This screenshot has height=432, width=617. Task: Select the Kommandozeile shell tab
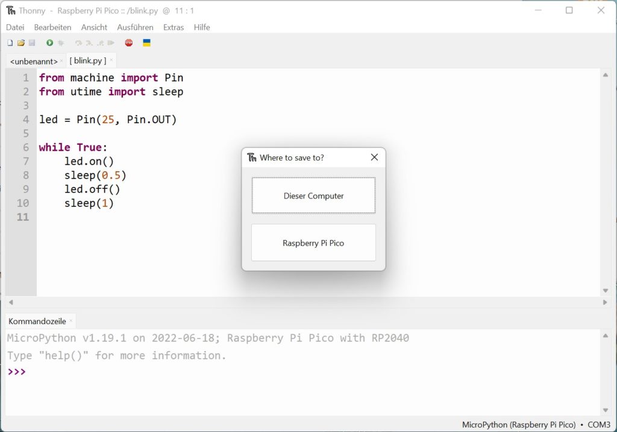[37, 321]
